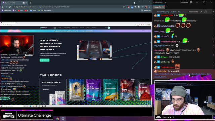Click JOIN on Flow State Quest banner
215x121 pixels.
(x=144, y=31)
